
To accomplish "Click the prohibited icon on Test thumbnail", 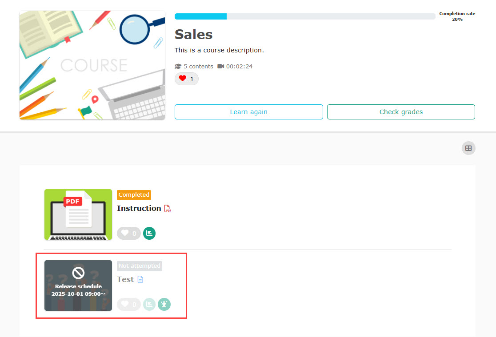I will coord(78,273).
